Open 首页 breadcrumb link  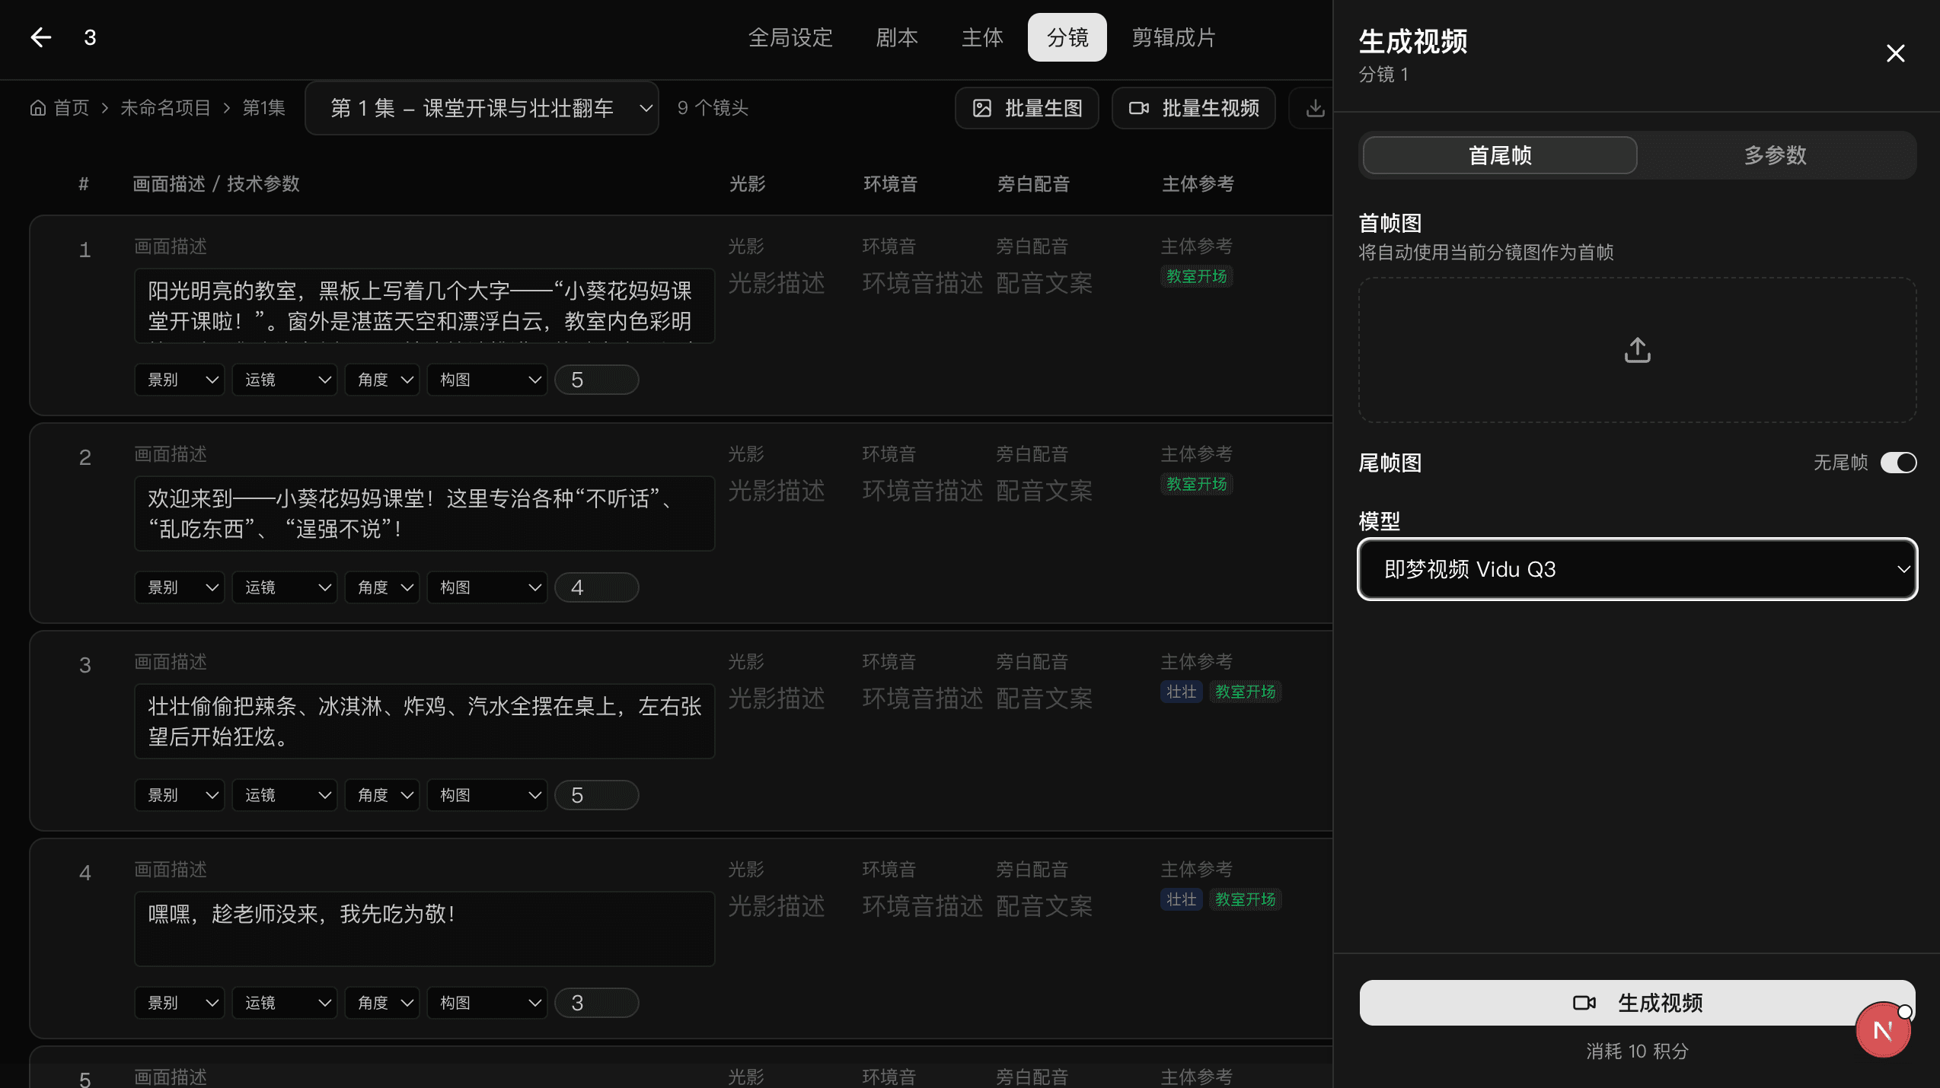(x=72, y=108)
